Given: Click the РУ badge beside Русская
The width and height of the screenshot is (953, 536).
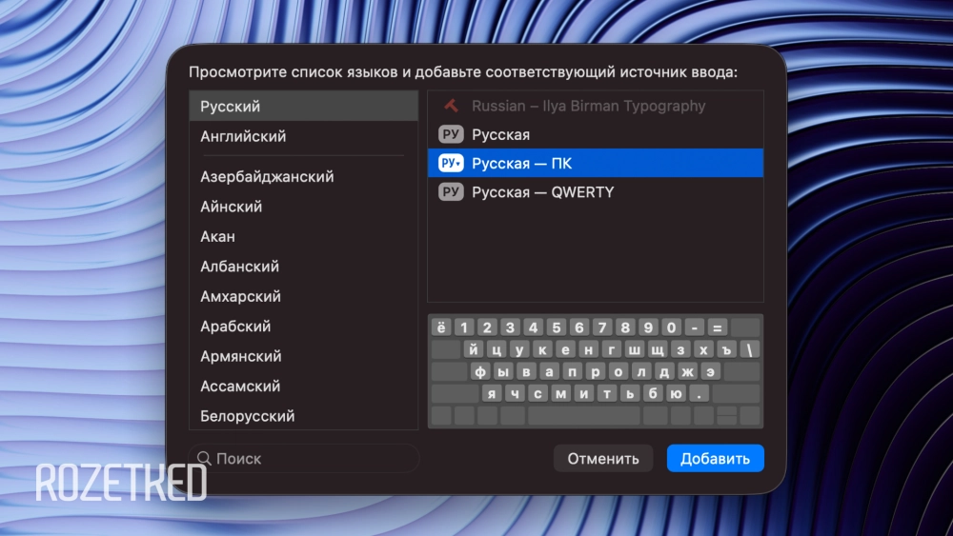Looking at the screenshot, I should point(451,134).
